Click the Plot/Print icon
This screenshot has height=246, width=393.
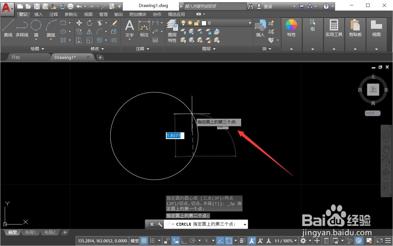pos(70,6)
